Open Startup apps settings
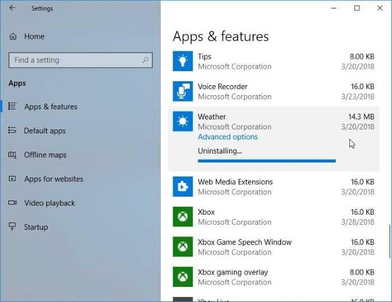392x302 pixels. [36, 227]
